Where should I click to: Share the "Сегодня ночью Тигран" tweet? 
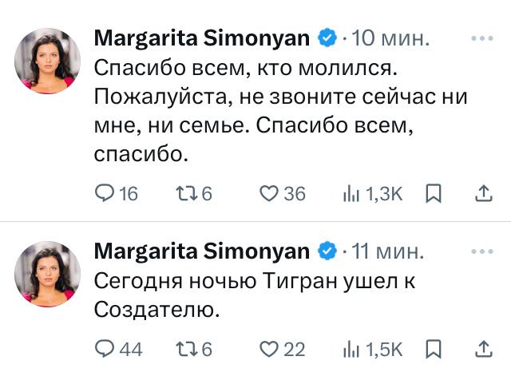coord(483,348)
